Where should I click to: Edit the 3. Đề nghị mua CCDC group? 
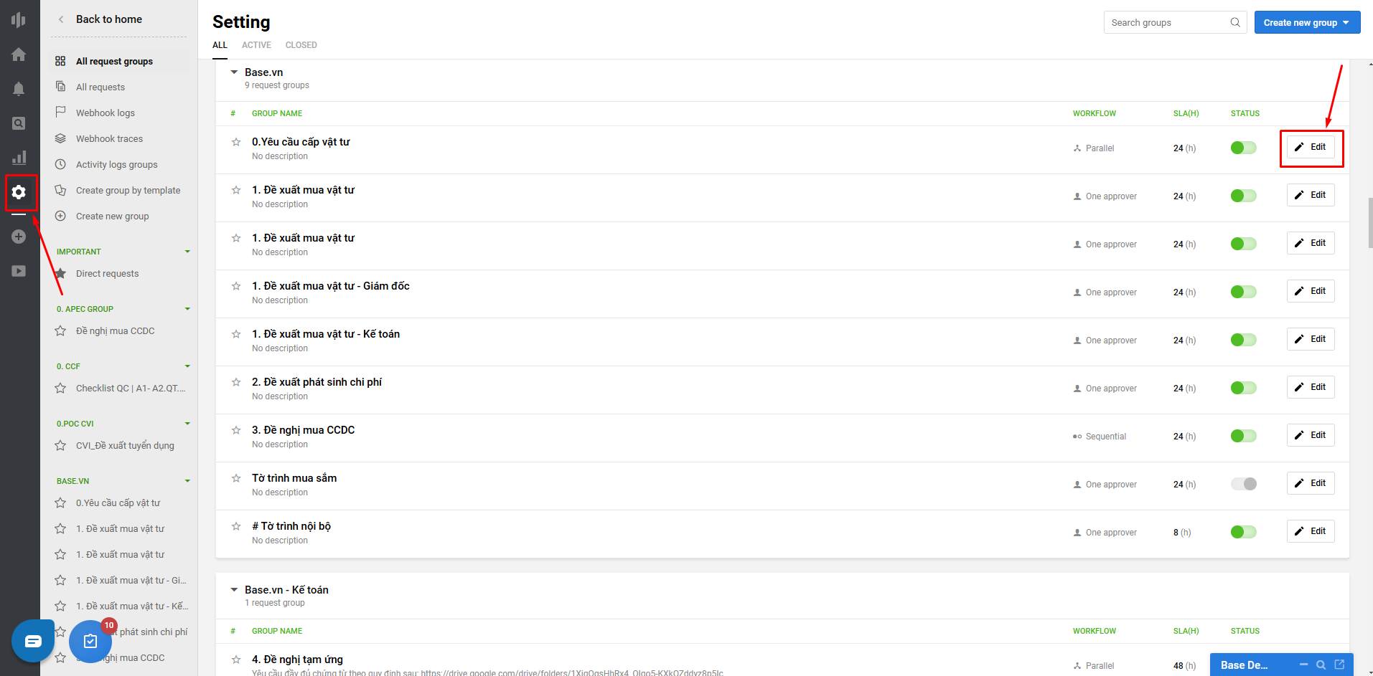tap(1311, 435)
